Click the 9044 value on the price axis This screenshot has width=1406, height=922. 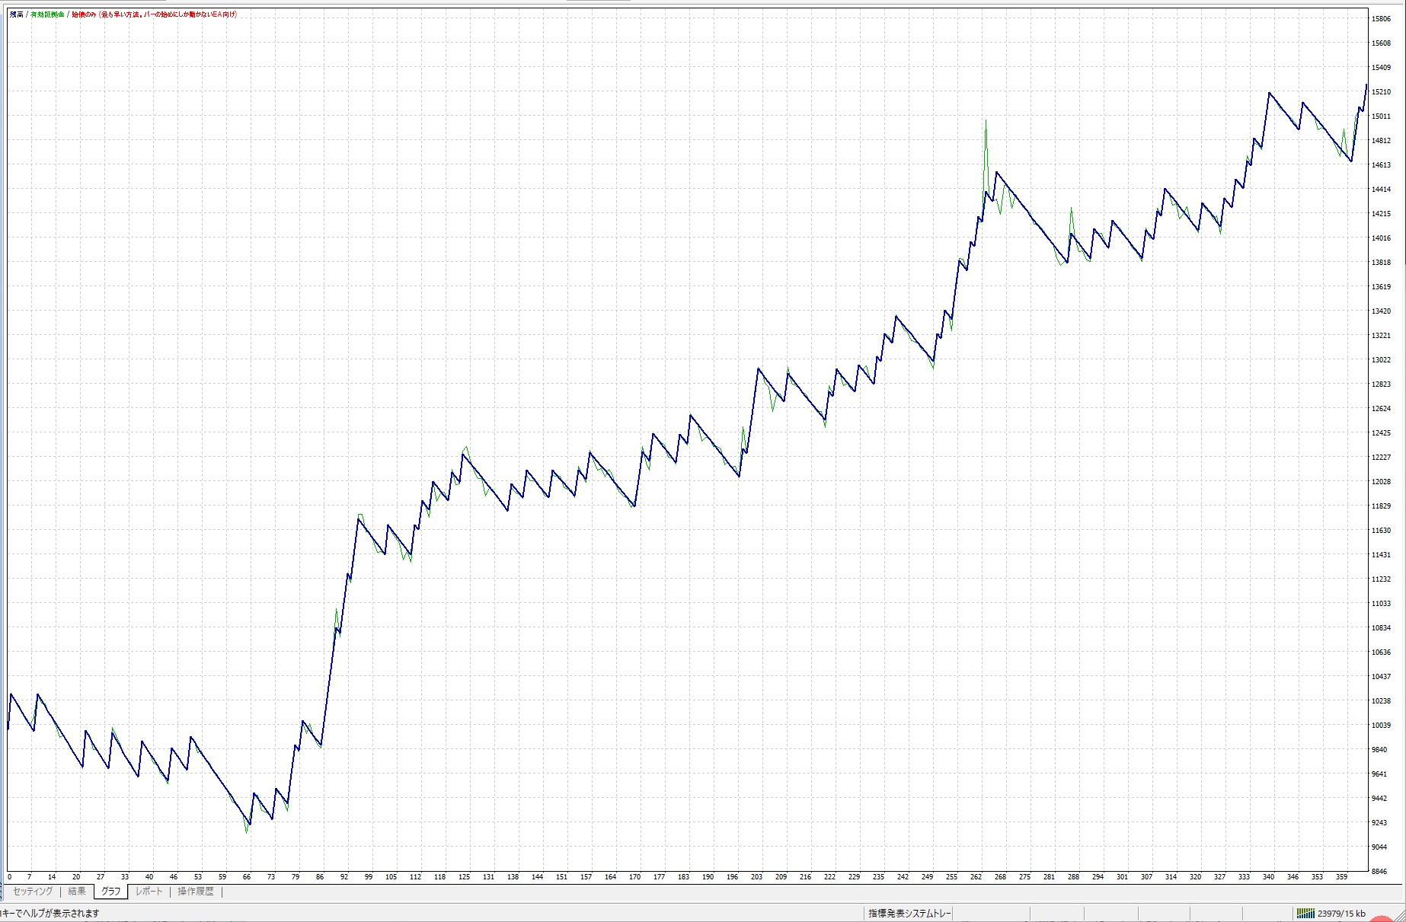[1379, 847]
